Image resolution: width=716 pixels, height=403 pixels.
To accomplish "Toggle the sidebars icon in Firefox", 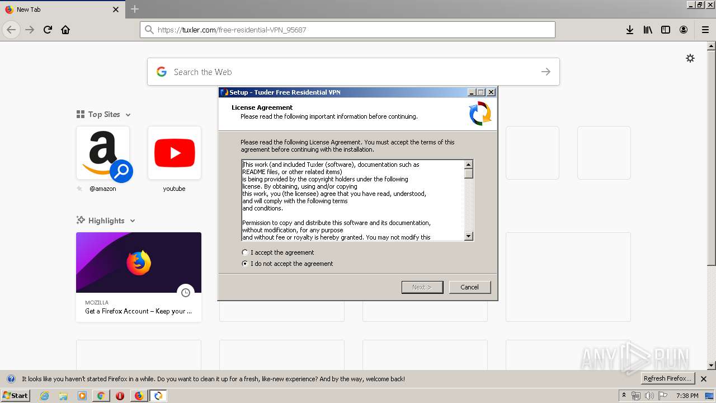I will pyautogui.click(x=666, y=30).
